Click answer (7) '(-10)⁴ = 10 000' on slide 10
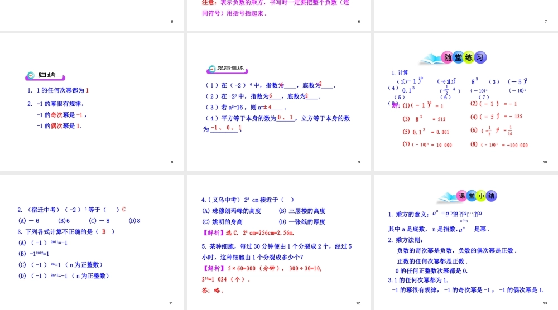The image size is (558, 310). 427,144
